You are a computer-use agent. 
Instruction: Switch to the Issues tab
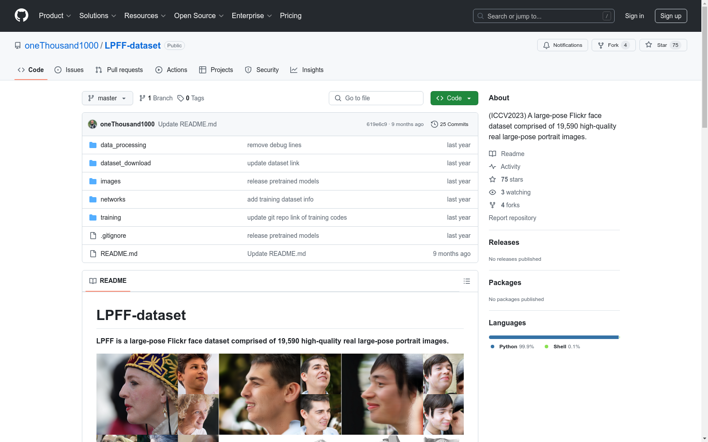[x=69, y=70]
